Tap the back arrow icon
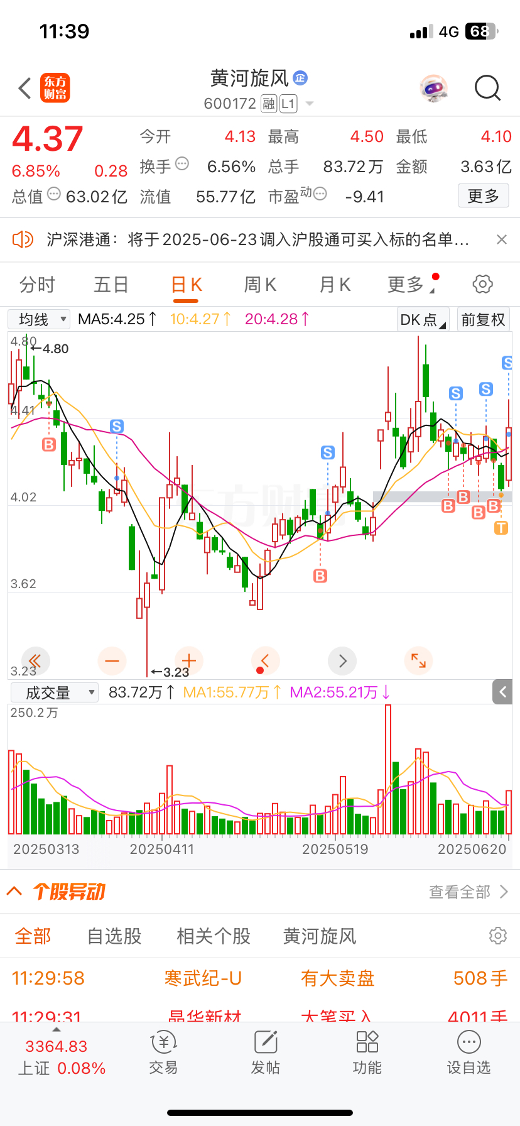 tap(24, 88)
